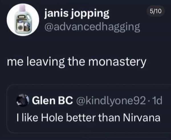The height and width of the screenshot is (140, 171).
Task: Open the janis jopping display name
Action: coord(76,14)
